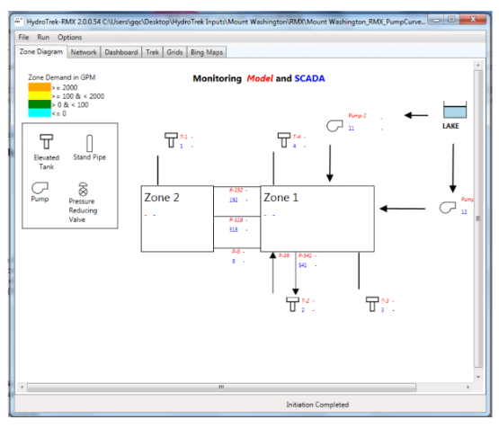This screenshot has width=499, height=428.
Task: Open the File menu
Action: coord(23,37)
